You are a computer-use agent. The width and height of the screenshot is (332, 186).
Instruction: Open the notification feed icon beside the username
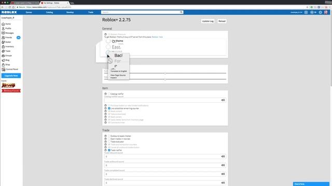point(306,12)
